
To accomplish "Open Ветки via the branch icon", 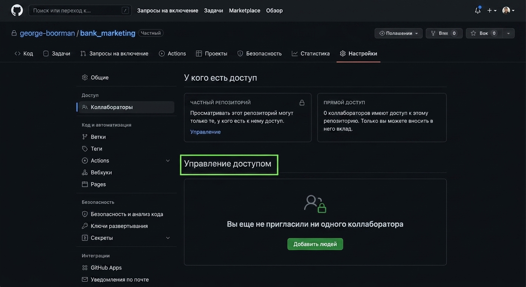I will pos(85,137).
